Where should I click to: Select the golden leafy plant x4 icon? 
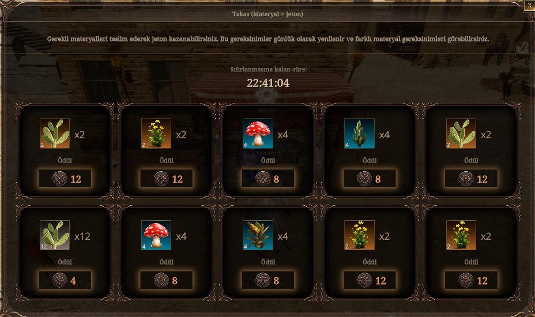click(x=258, y=235)
